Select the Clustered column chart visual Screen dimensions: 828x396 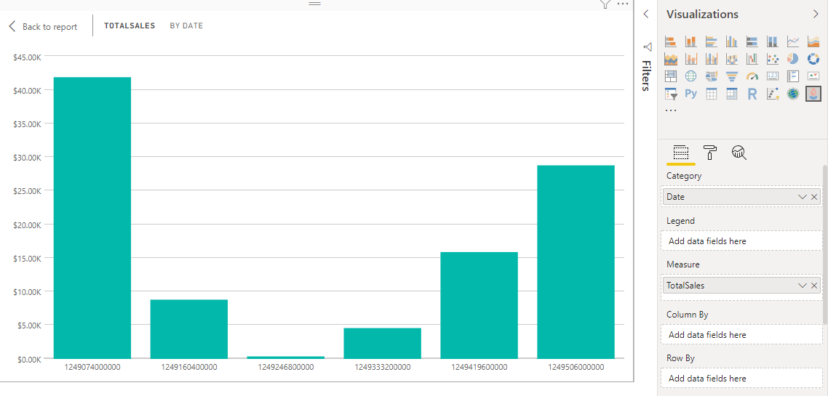(x=732, y=41)
